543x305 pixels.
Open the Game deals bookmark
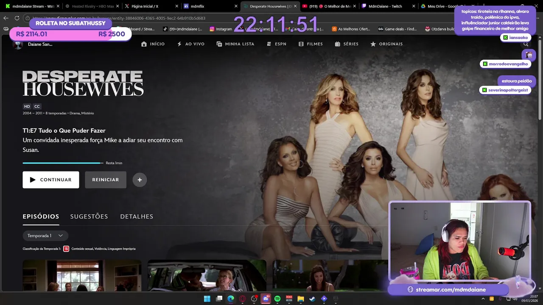pos(397,29)
